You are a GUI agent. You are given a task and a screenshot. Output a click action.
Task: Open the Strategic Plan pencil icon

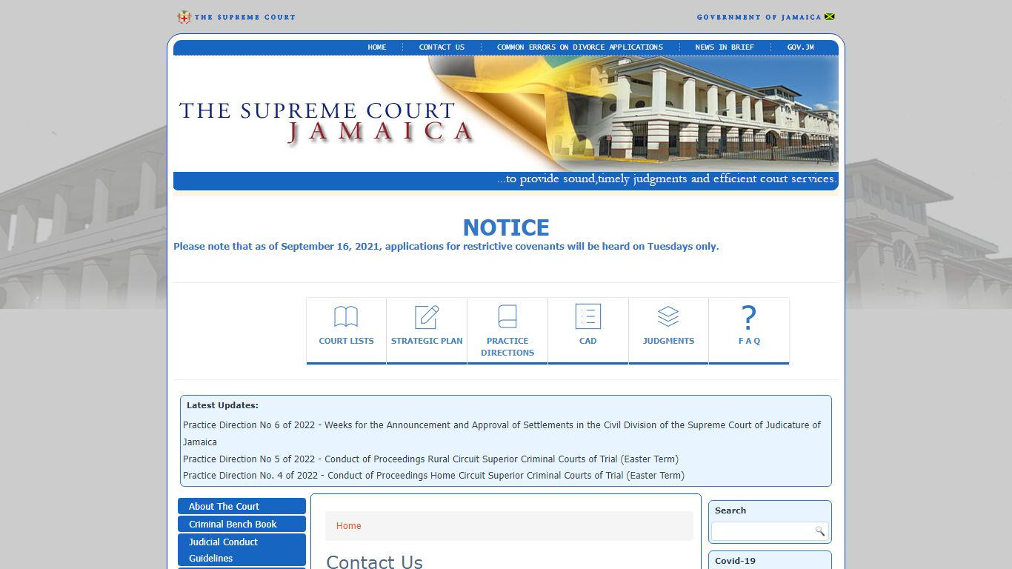click(427, 317)
